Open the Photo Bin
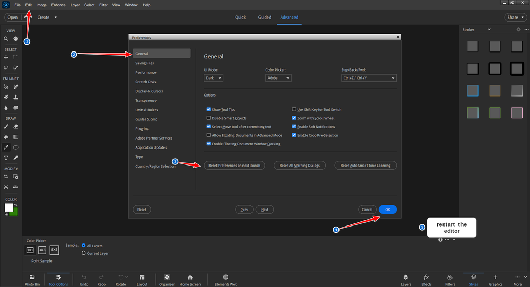The height and width of the screenshot is (287, 530). point(32,280)
